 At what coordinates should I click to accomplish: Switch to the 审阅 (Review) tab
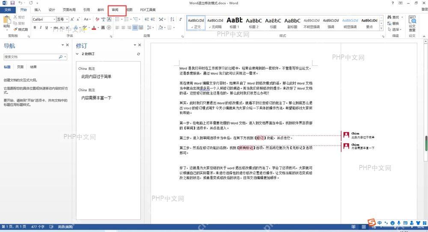(115, 10)
